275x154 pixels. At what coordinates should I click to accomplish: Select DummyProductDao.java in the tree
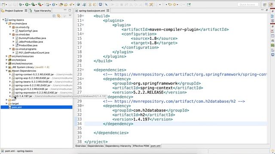point(32,38)
